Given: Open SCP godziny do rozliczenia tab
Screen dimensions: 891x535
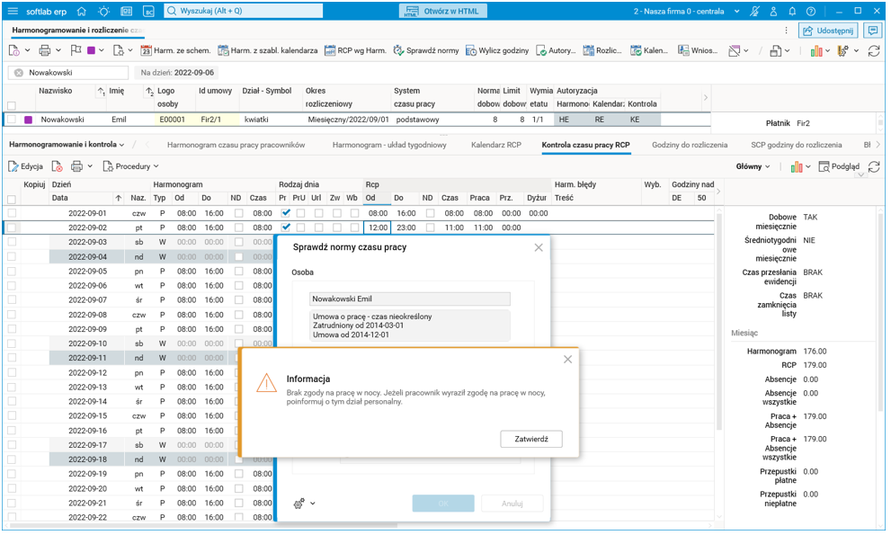Looking at the screenshot, I should coord(796,145).
